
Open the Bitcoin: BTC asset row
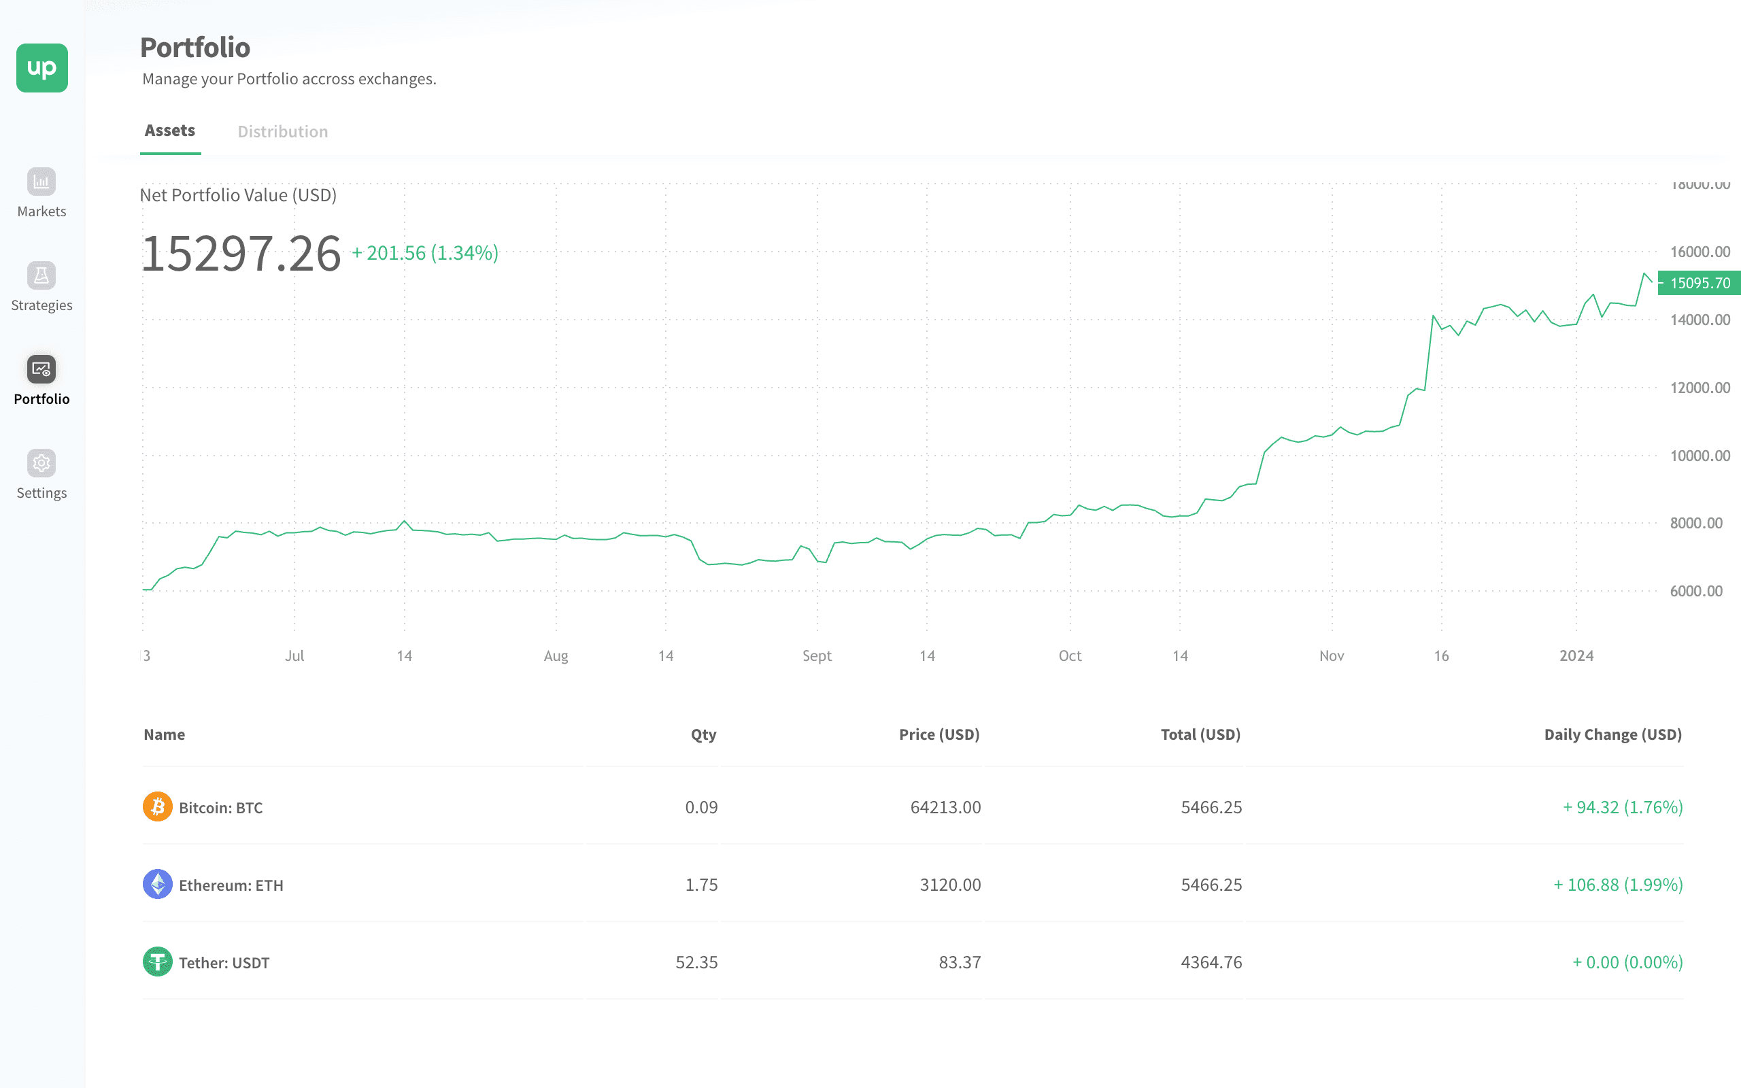pyautogui.click(x=220, y=807)
